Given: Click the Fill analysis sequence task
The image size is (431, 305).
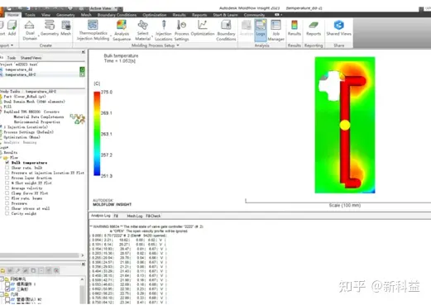Looking at the screenshot, I should point(7,107).
